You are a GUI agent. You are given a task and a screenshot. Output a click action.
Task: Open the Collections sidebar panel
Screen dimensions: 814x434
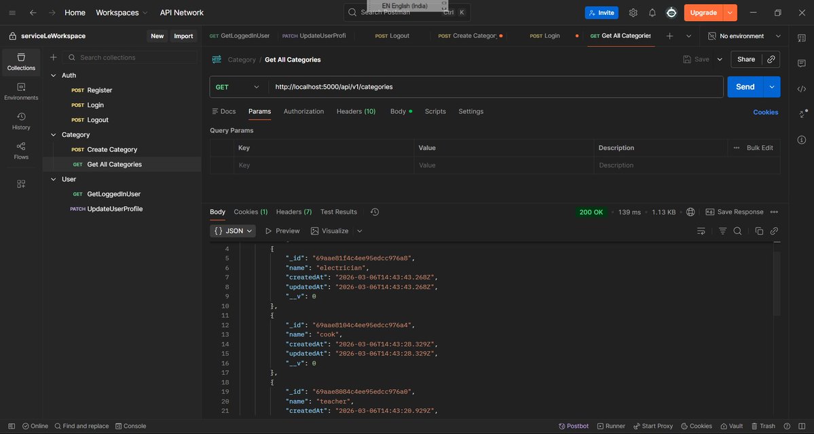pyautogui.click(x=21, y=62)
